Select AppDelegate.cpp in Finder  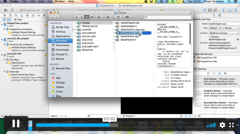pos(130,23)
